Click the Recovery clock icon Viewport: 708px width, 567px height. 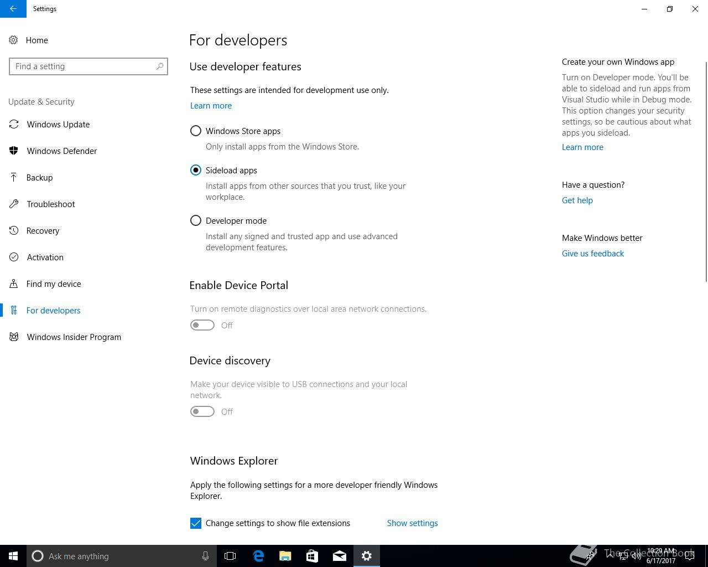[14, 230]
